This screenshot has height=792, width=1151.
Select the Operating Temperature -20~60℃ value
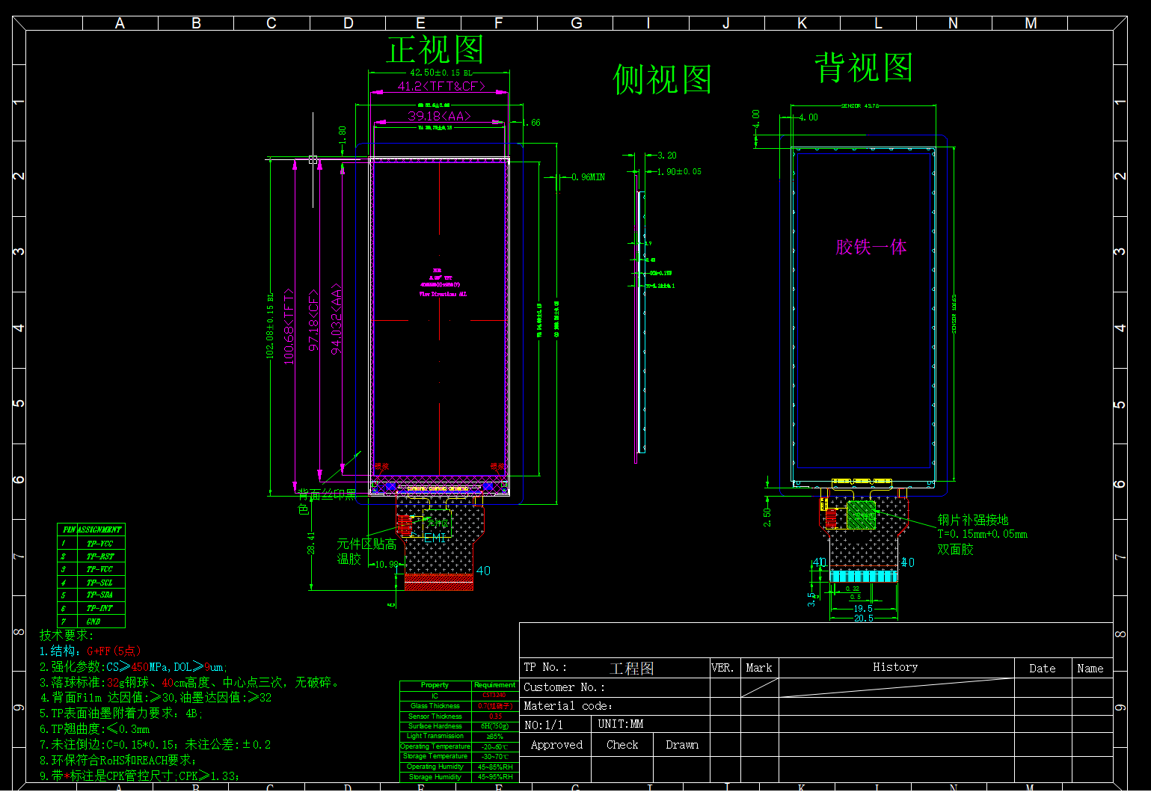495,746
